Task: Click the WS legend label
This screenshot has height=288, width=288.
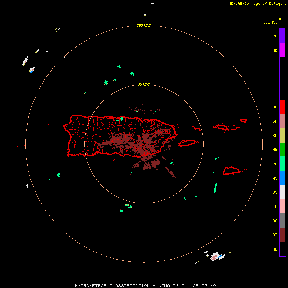Action: [x=275, y=178]
